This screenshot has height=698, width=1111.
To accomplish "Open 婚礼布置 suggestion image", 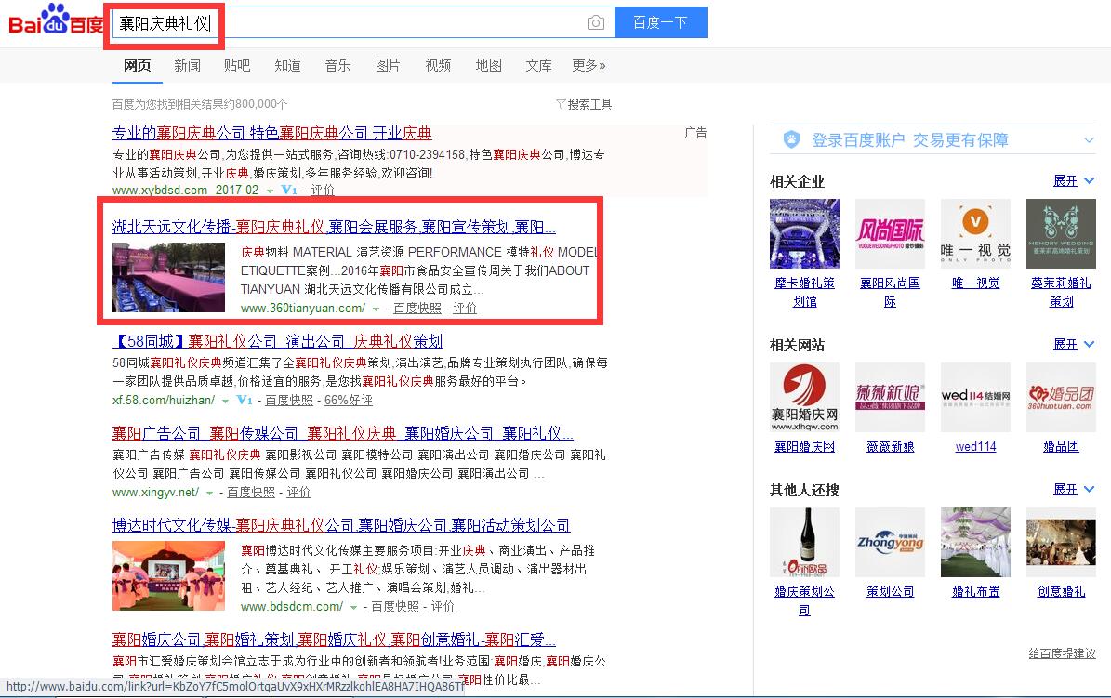I will (x=975, y=542).
